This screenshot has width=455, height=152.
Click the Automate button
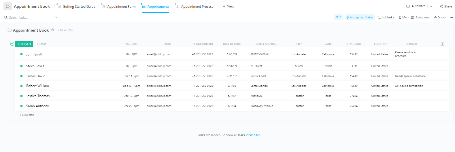tap(416, 6)
